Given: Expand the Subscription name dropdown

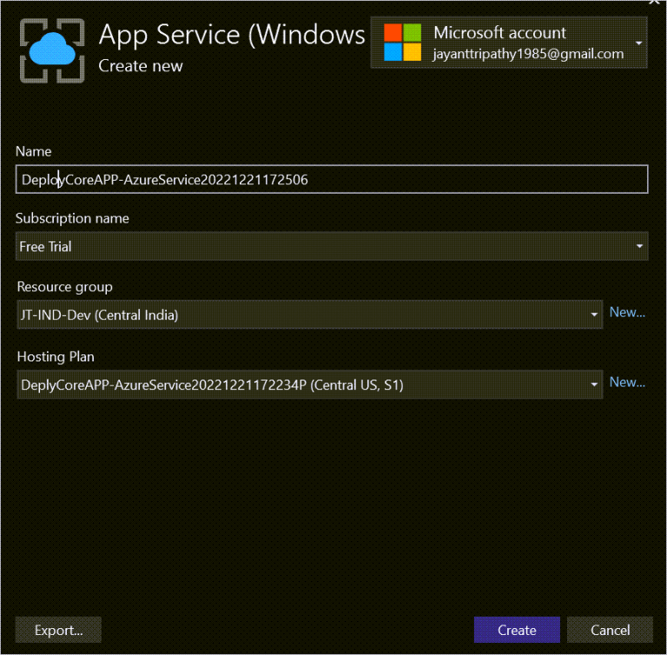Looking at the screenshot, I should pos(332,247).
